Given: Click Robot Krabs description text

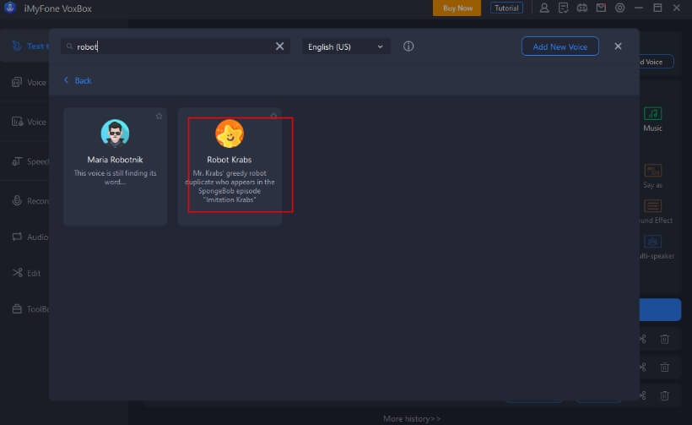Looking at the screenshot, I should pyautogui.click(x=230, y=187).
